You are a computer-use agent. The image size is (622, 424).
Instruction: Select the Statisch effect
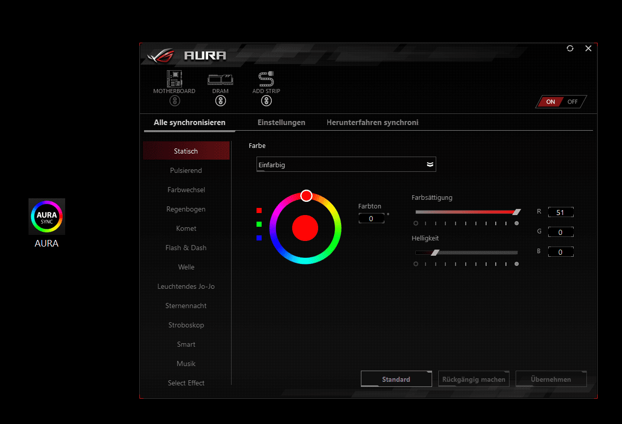(186, 151)
